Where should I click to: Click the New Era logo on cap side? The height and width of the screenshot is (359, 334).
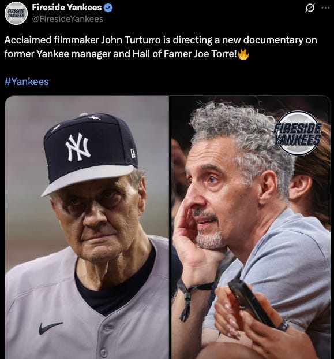[x=133, y=153]
